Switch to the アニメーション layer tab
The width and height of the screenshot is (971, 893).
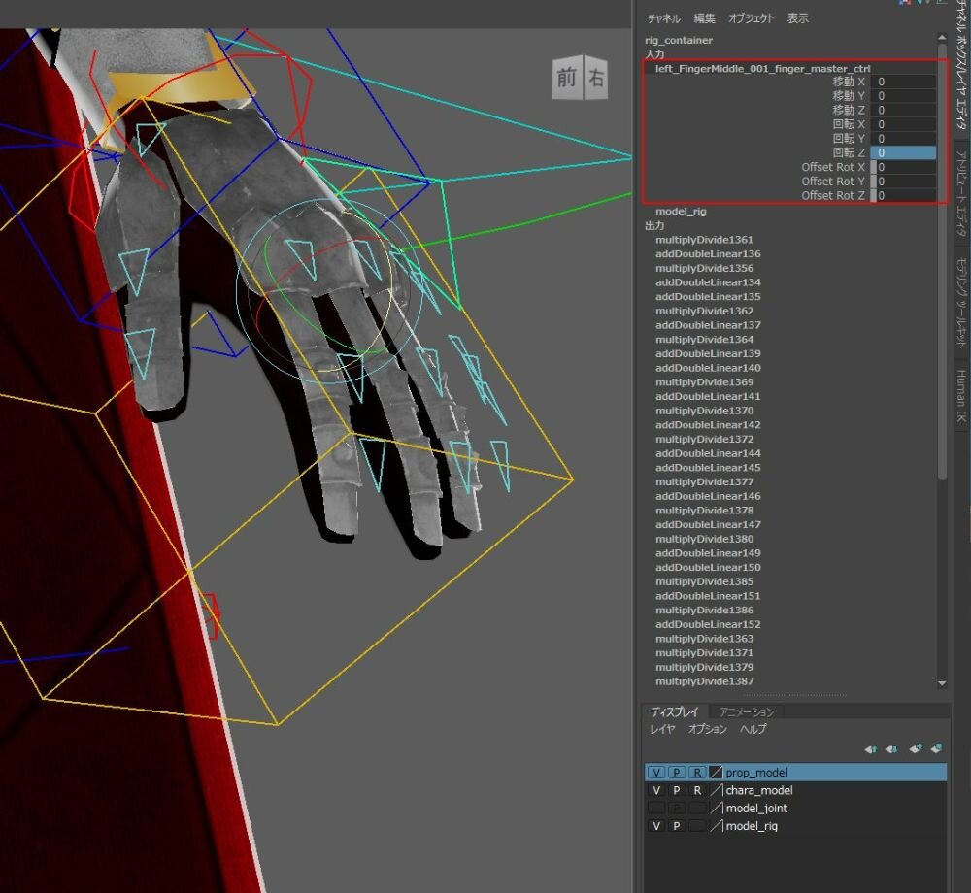(746, 711)
